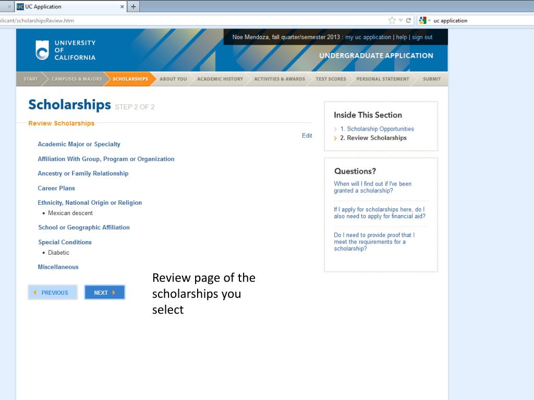
Task: Click the Previous button
Action: pyautogui.click(x=53, y=293)
